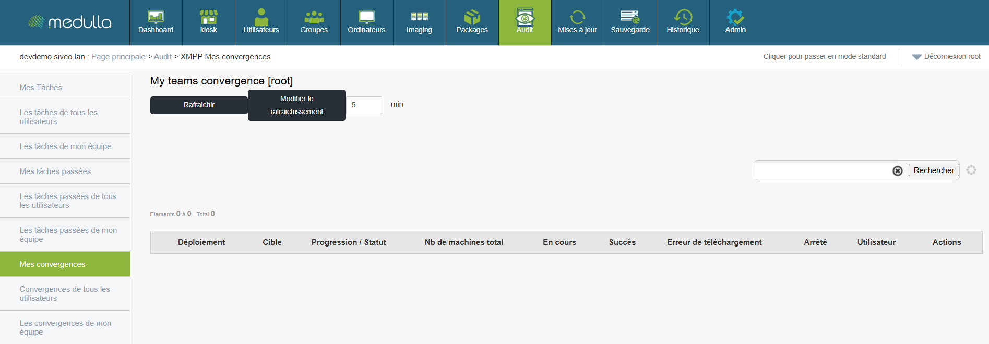This screenshot has width=989, height=344.
Task: Click the 'XMPP Mes convergences' breadcrumb text
Action: [225, 57]
